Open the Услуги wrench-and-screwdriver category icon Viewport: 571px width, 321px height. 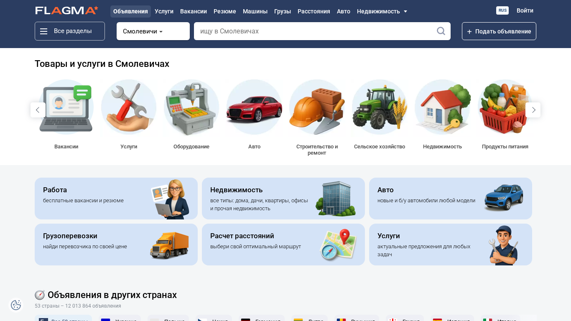[129, 108]
